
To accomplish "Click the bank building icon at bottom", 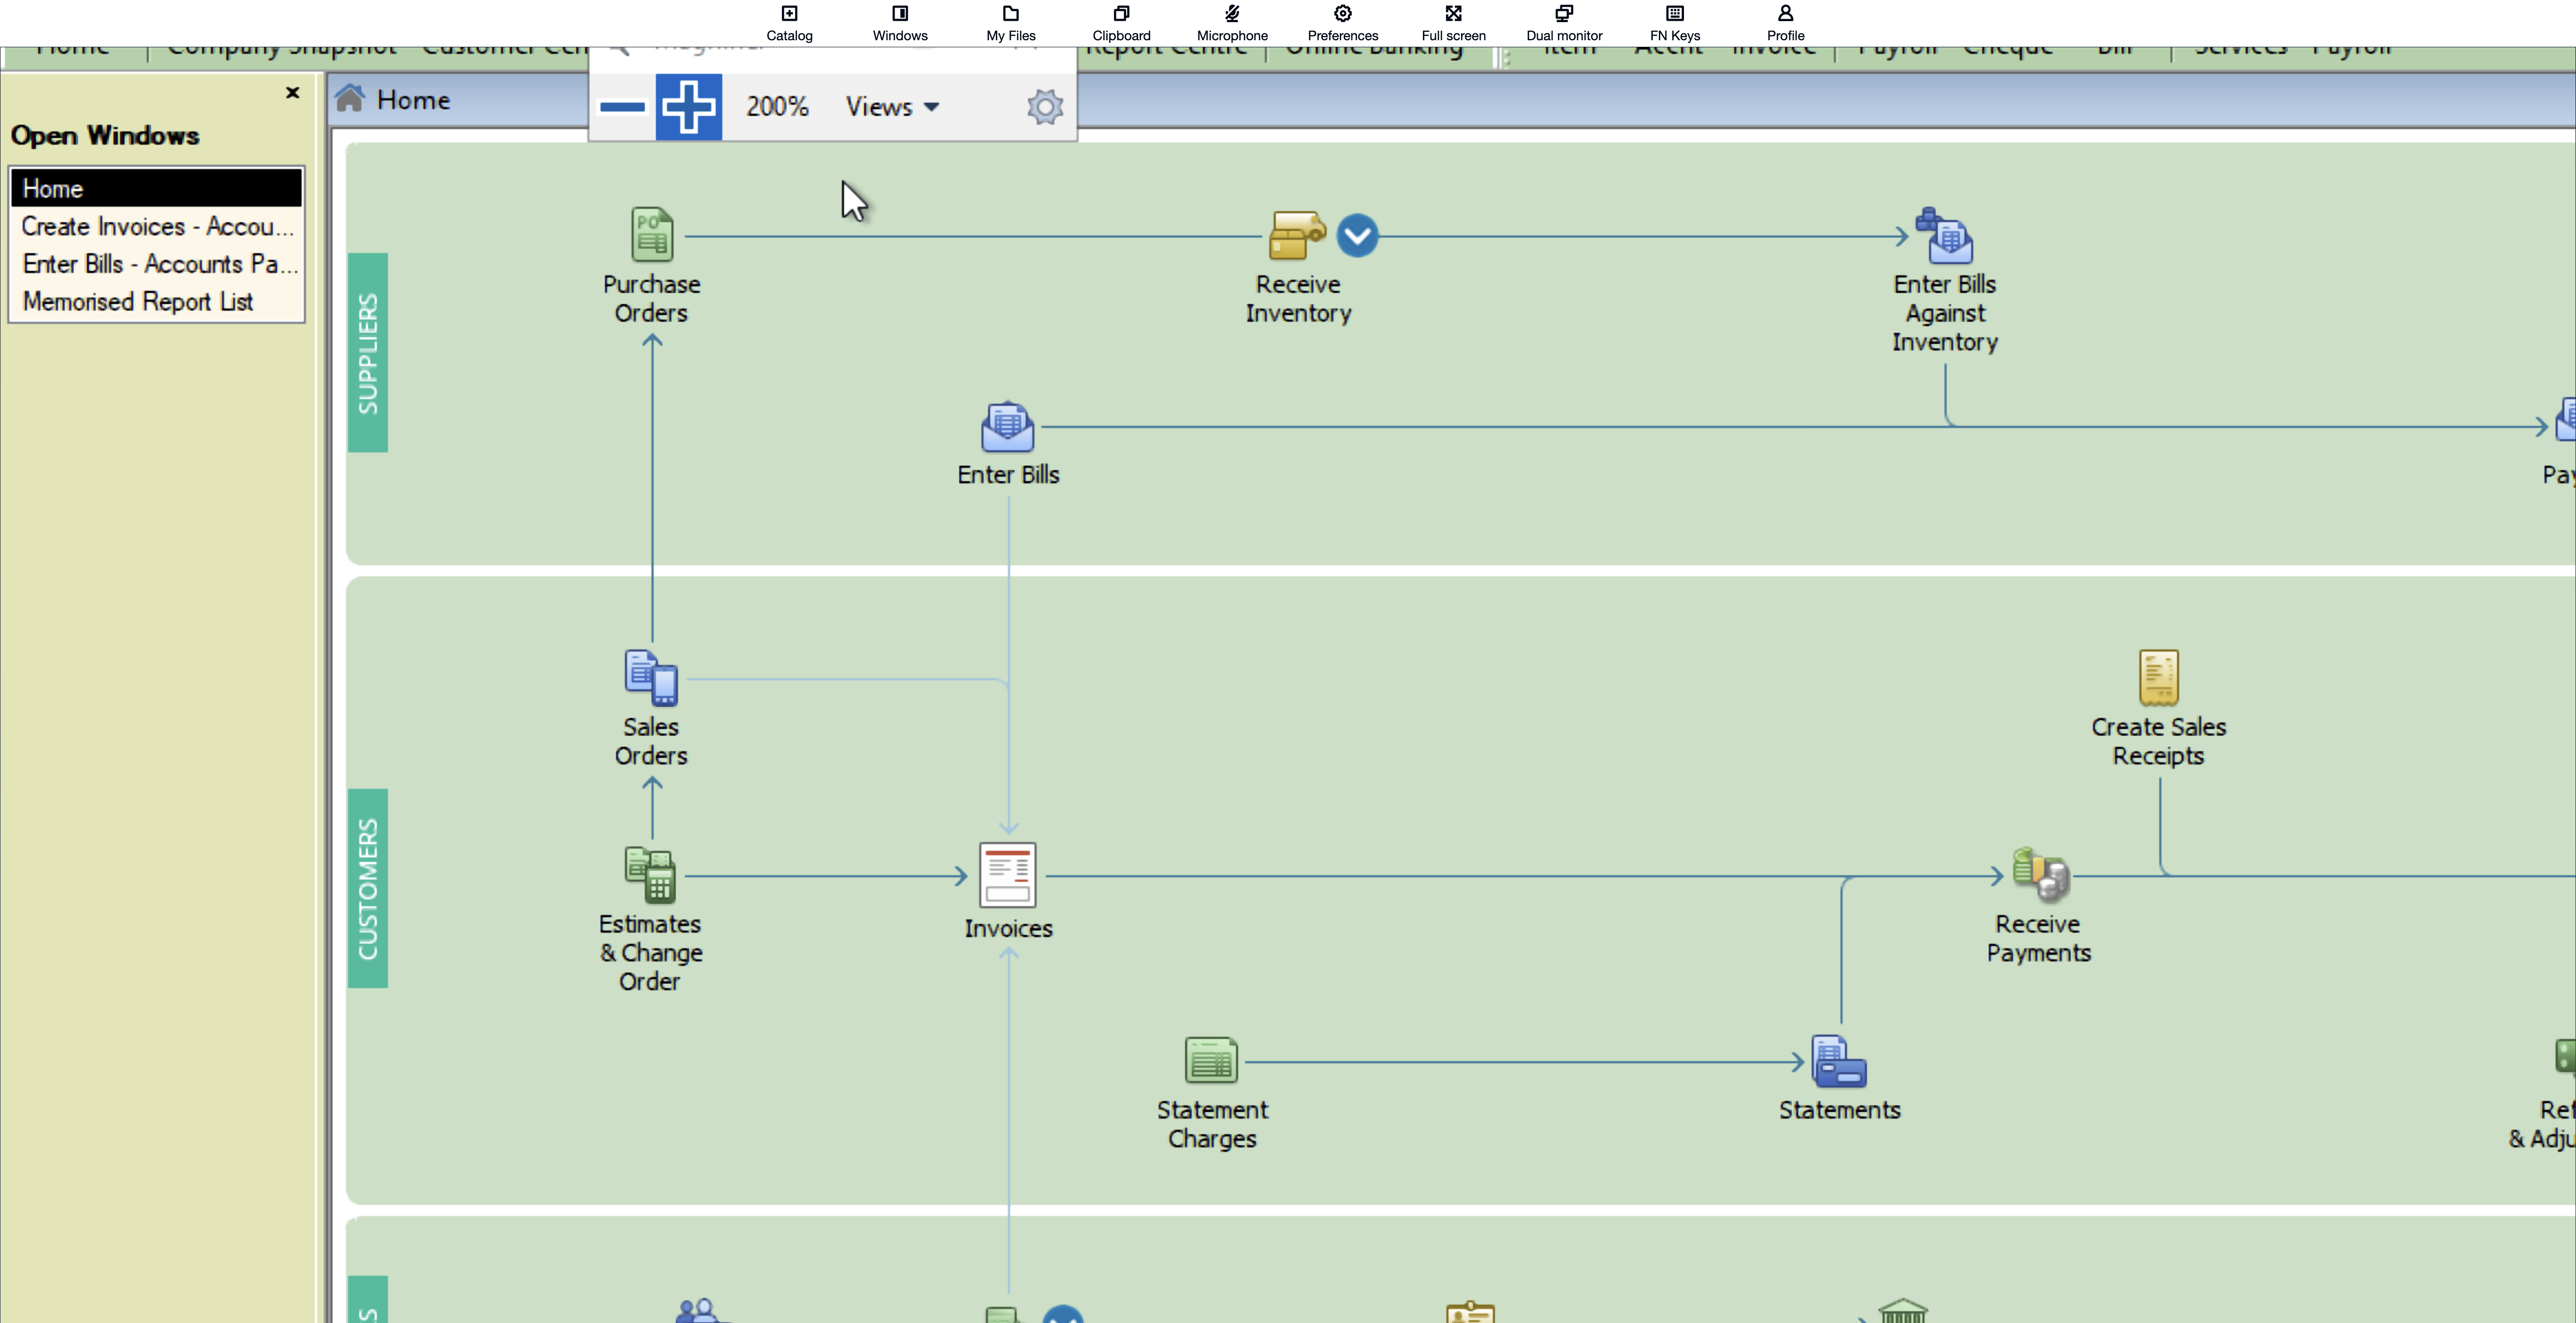I will point(1902,1311).
